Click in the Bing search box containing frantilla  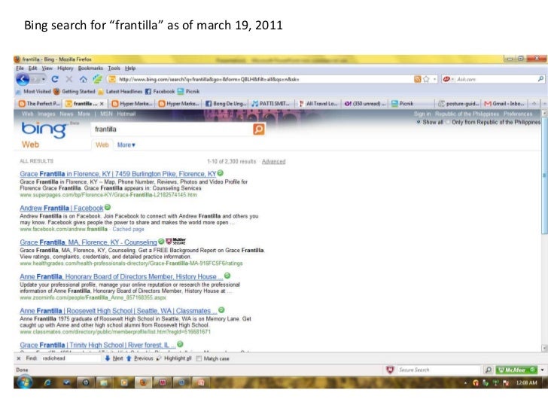coord(172,129)
